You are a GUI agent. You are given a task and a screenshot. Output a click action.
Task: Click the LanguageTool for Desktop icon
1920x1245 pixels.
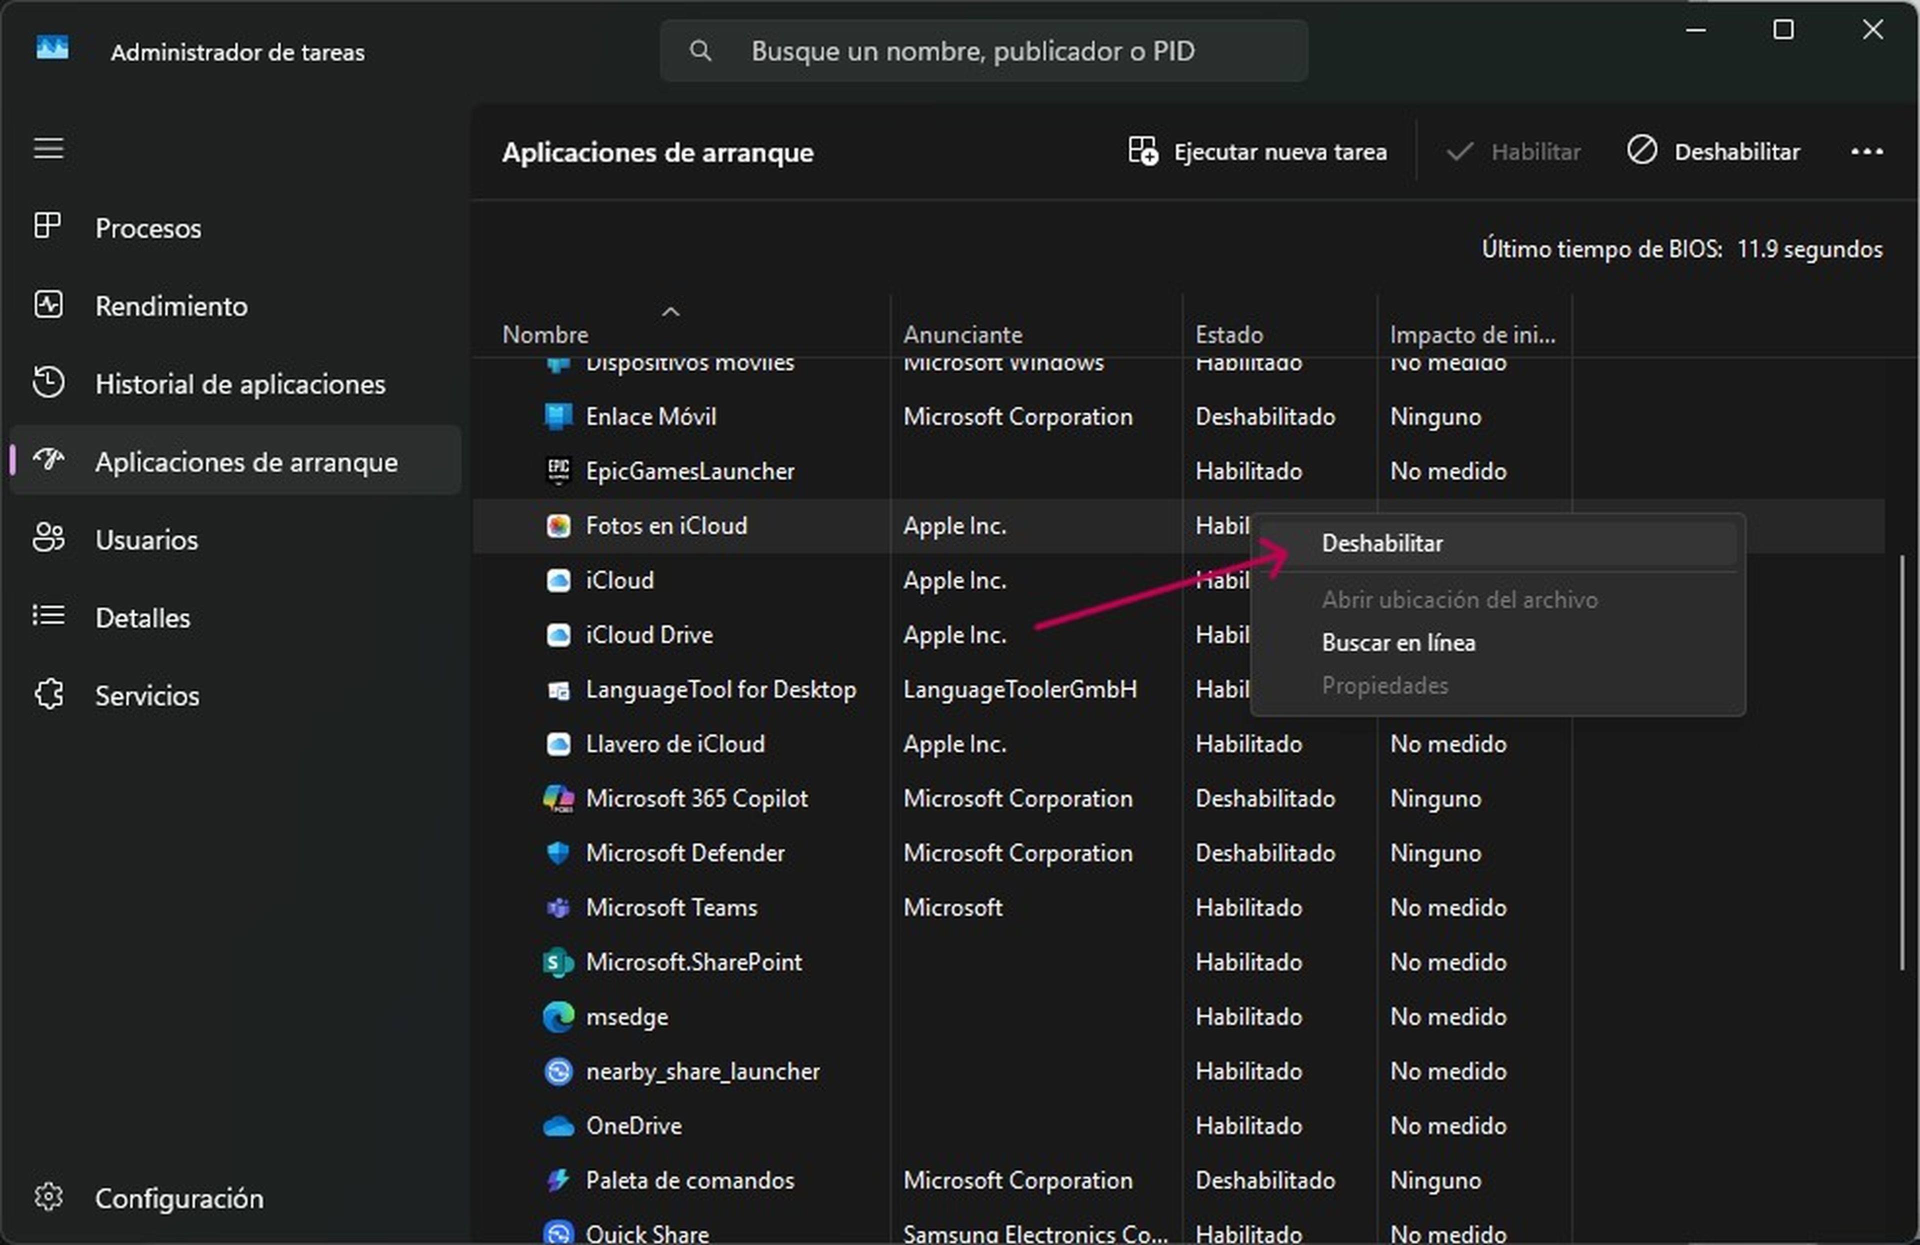[x=558, y=690]
